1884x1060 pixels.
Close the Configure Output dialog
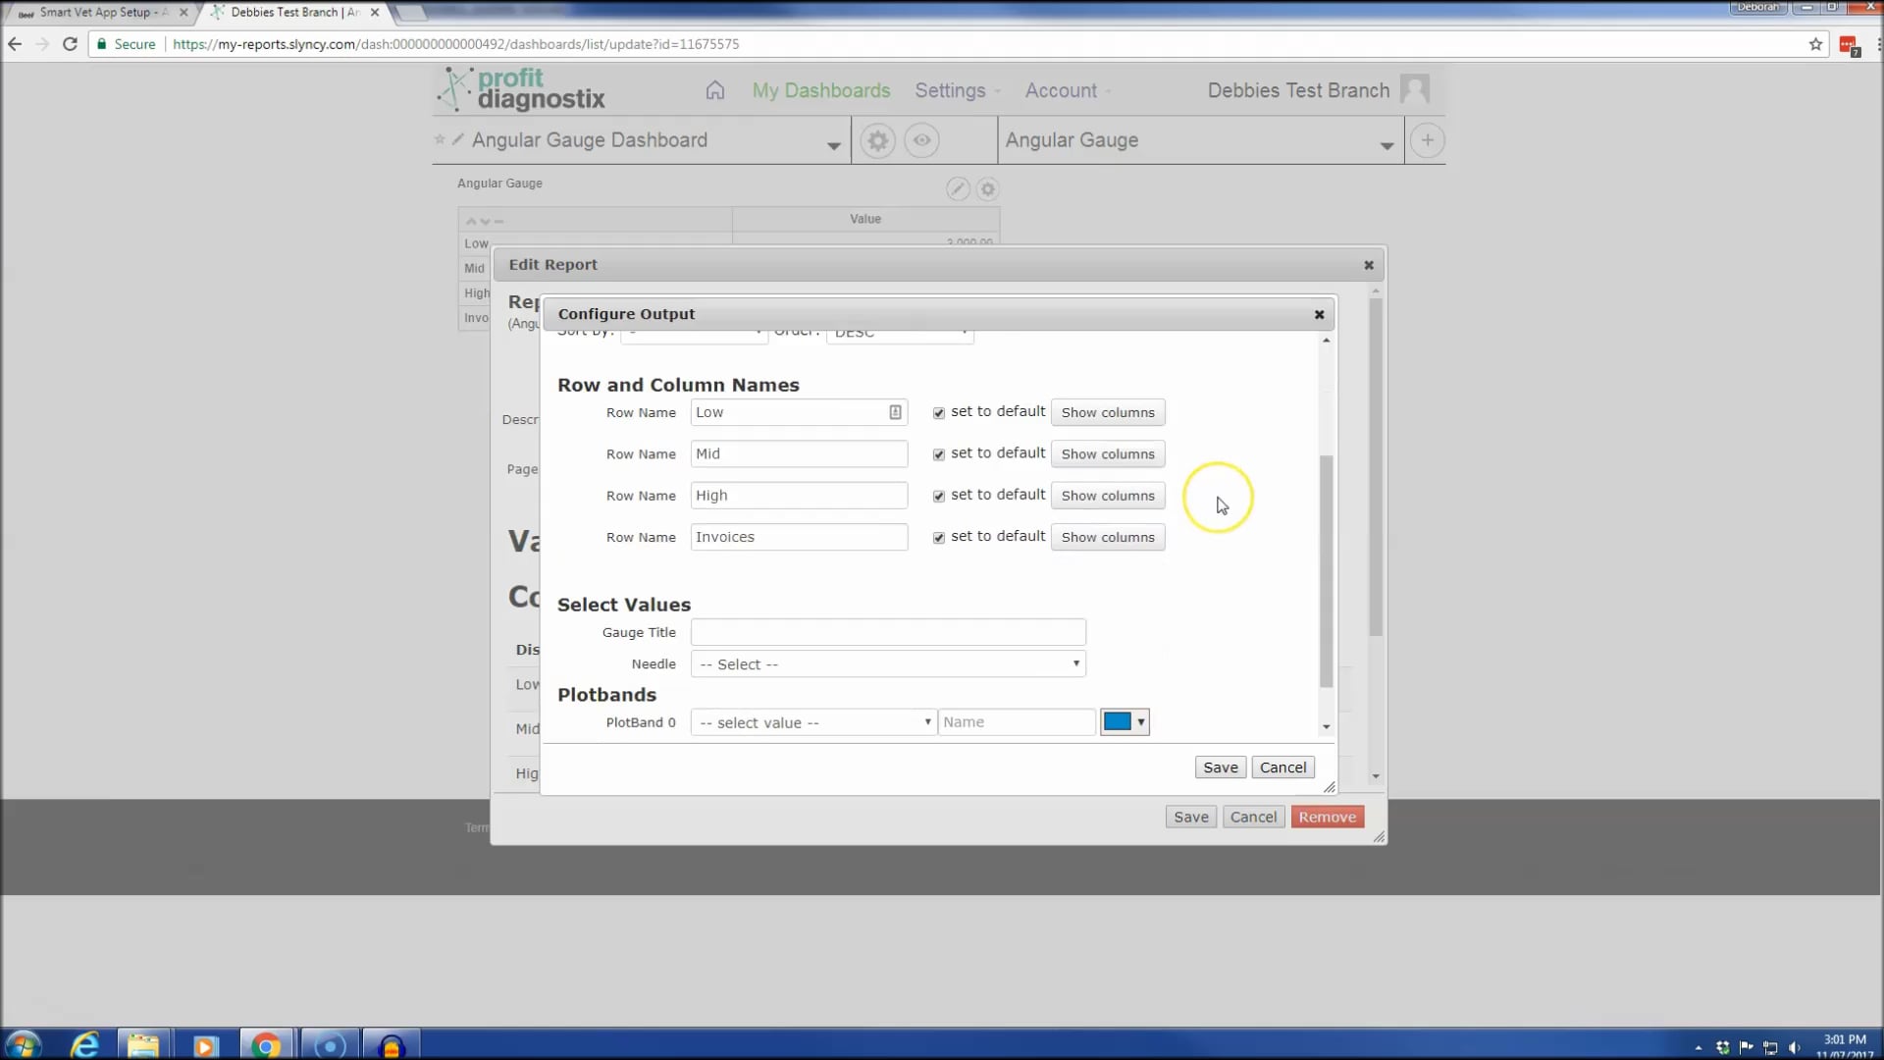1319,314
